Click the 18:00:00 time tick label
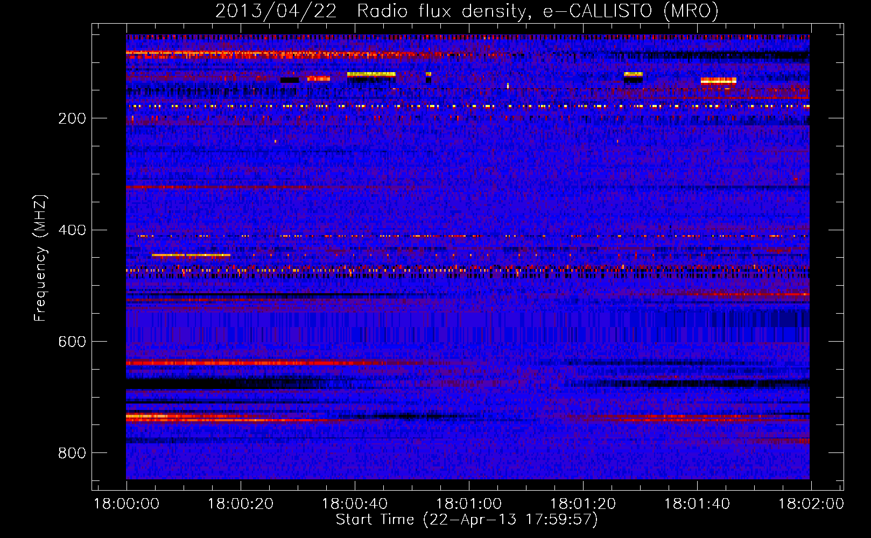Image resolution: width=871 pixels, height=538 pixels. (x=127, y=504)
